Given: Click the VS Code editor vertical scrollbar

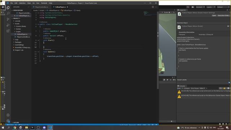Looking at the screenshot, I should coord(158,50).
